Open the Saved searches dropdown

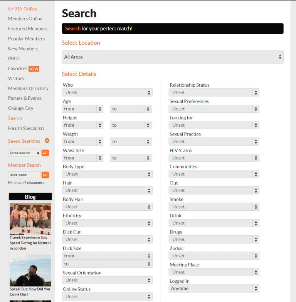24,153
